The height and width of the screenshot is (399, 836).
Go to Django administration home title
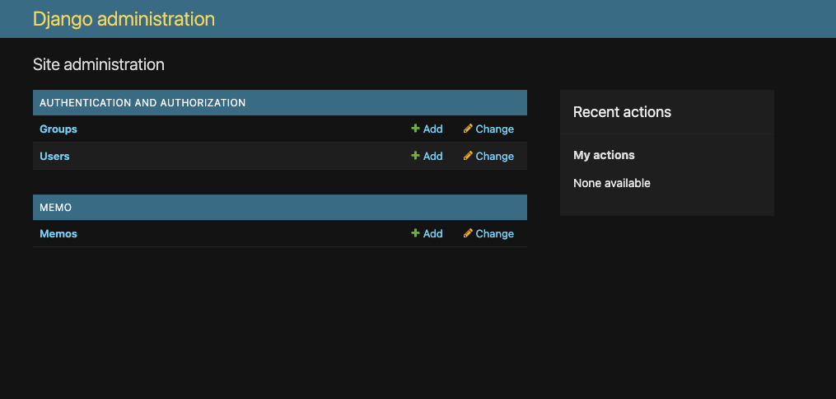click(x=124, y=19)
